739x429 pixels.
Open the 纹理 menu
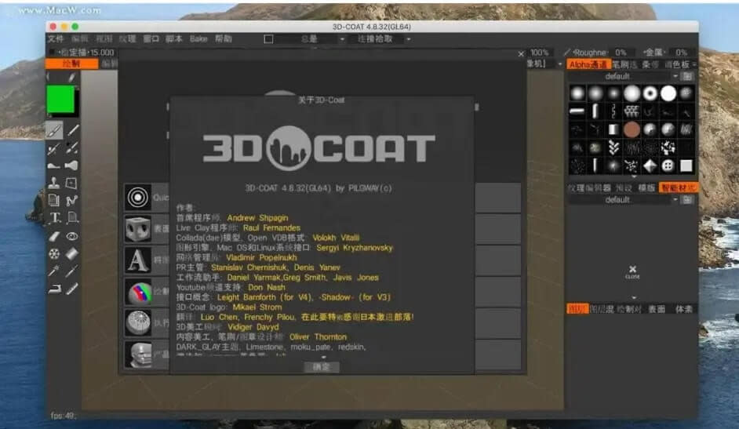point(127,39)
